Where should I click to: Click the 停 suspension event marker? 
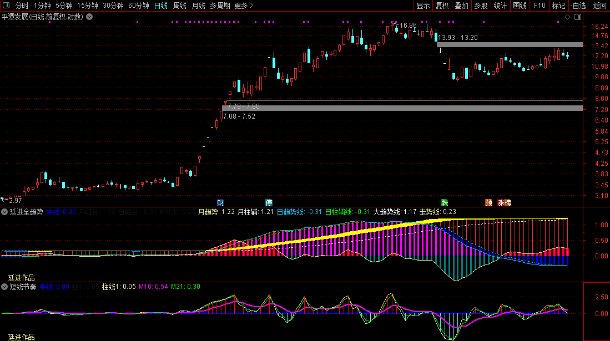point(269,202)
